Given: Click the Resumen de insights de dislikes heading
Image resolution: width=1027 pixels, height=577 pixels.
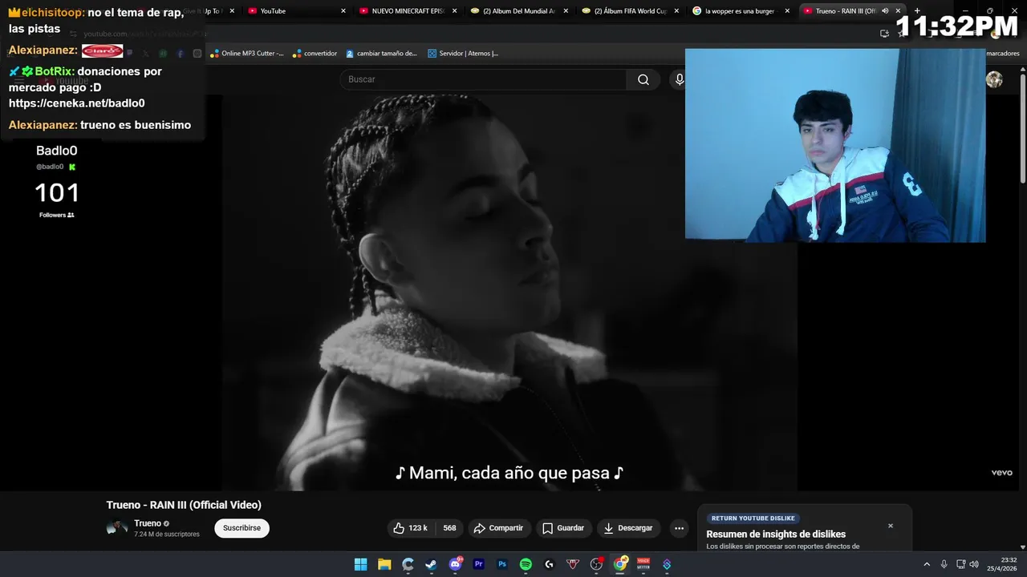Looking at the screenshot, I should point(776,535).
